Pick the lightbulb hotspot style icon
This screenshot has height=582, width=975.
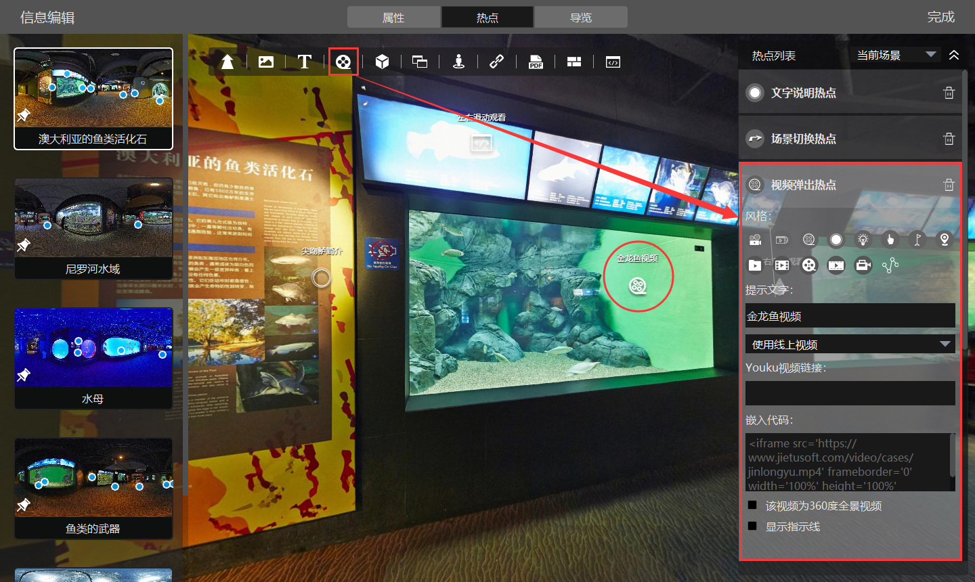click(x=863, y=240)
